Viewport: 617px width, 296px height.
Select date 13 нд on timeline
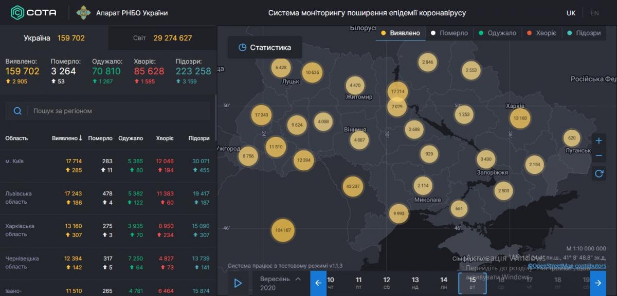pos(415,283)
